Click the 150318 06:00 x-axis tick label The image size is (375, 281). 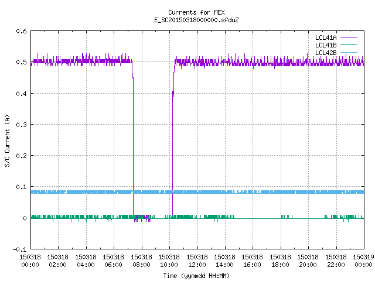pyautogui.click(x=113, y=261)
